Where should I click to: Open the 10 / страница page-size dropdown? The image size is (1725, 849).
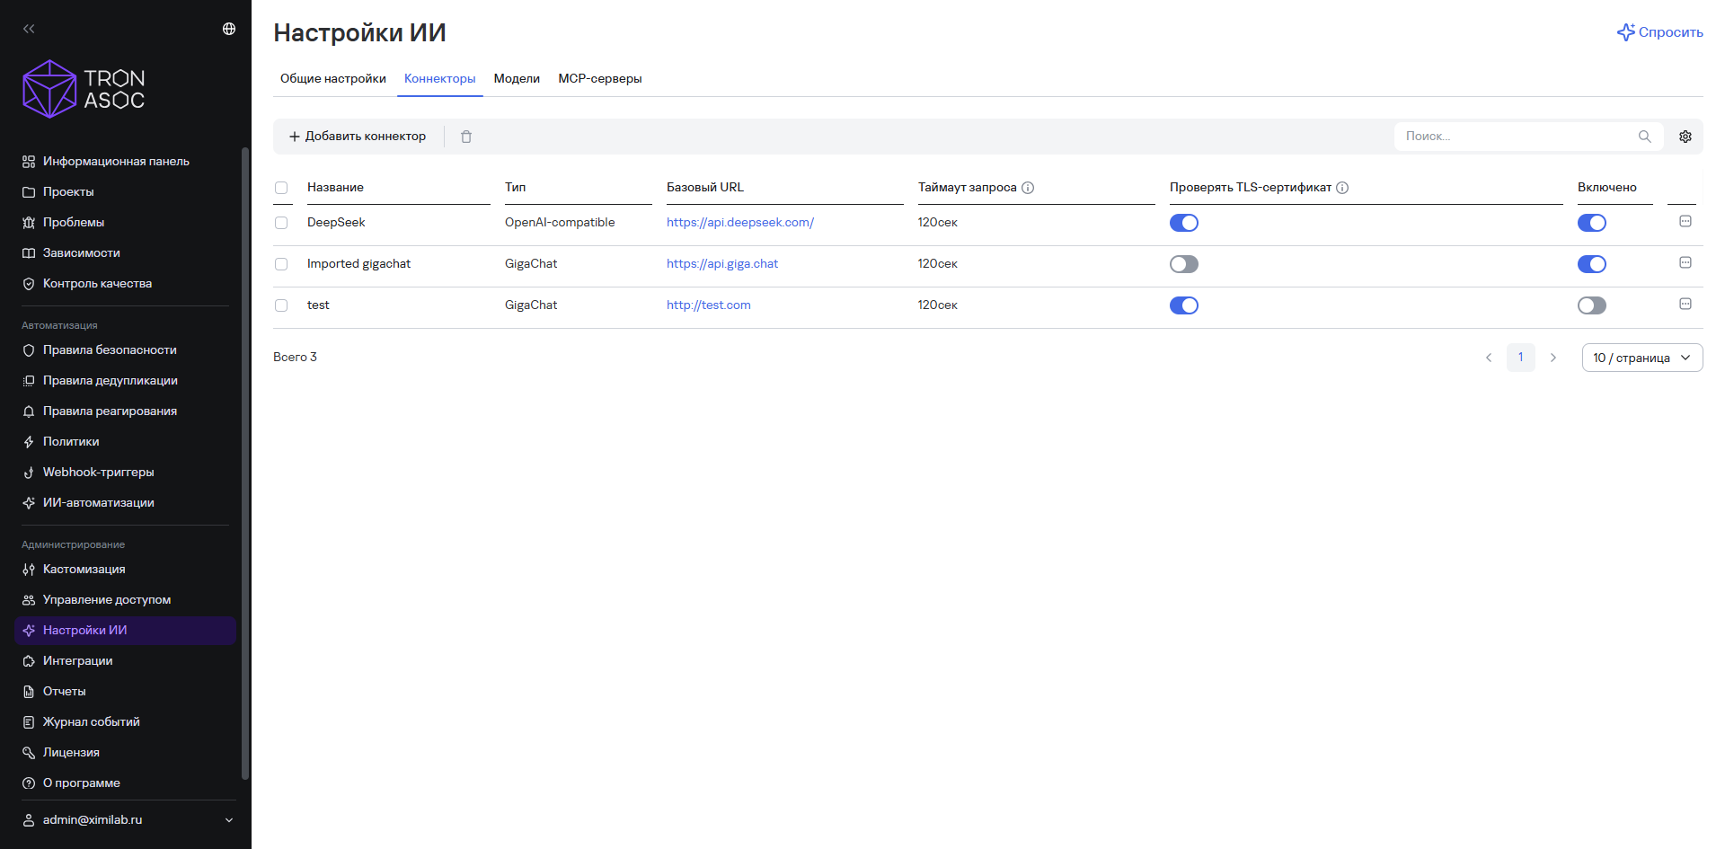point(1642,358)
